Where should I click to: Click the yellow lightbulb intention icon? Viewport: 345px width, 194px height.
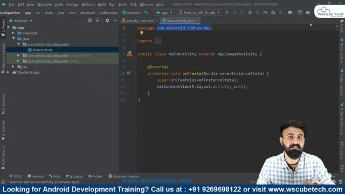coord(141,33)
